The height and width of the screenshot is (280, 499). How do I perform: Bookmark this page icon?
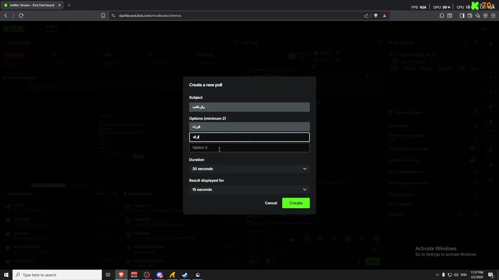coord(103,16)
